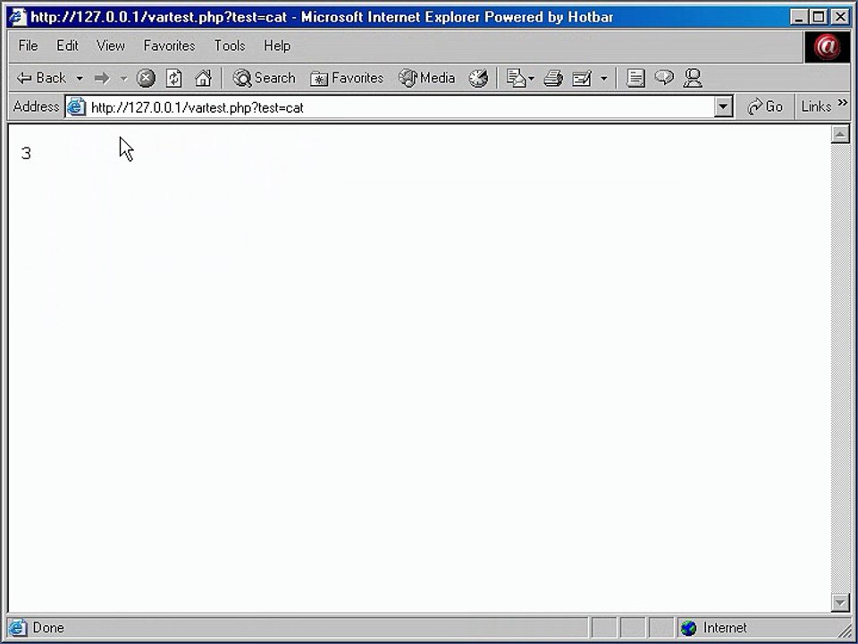Minimize the Internet Explorer window
This screenshot has height=644, width=858.
click(799, 17)
